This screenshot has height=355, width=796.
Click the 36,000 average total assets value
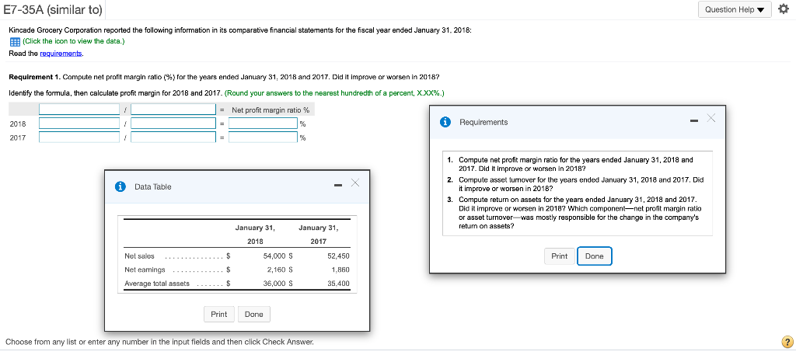point(274,284)
